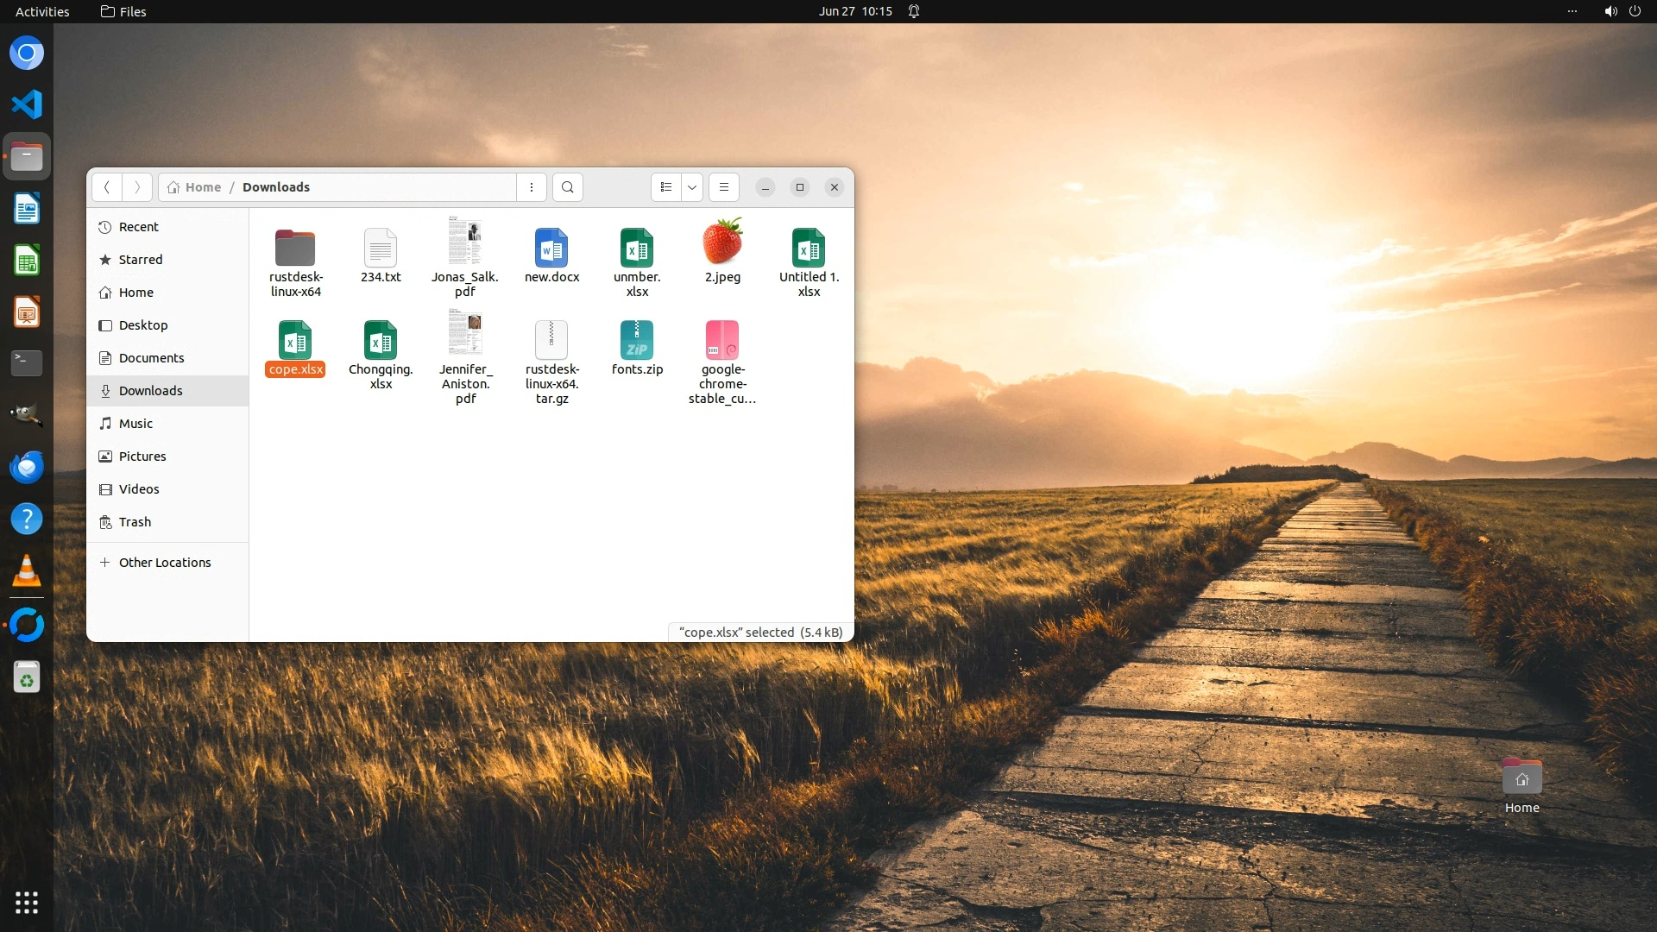Select google-chrome-stable deb package
This screenshot has height=932, width=1657.
[x=722, y=341]
